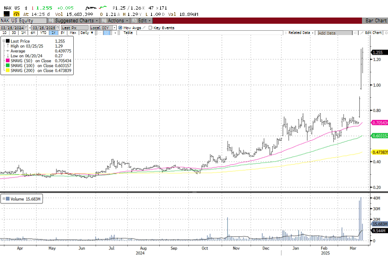Click the Bar Chart title button

375,21
